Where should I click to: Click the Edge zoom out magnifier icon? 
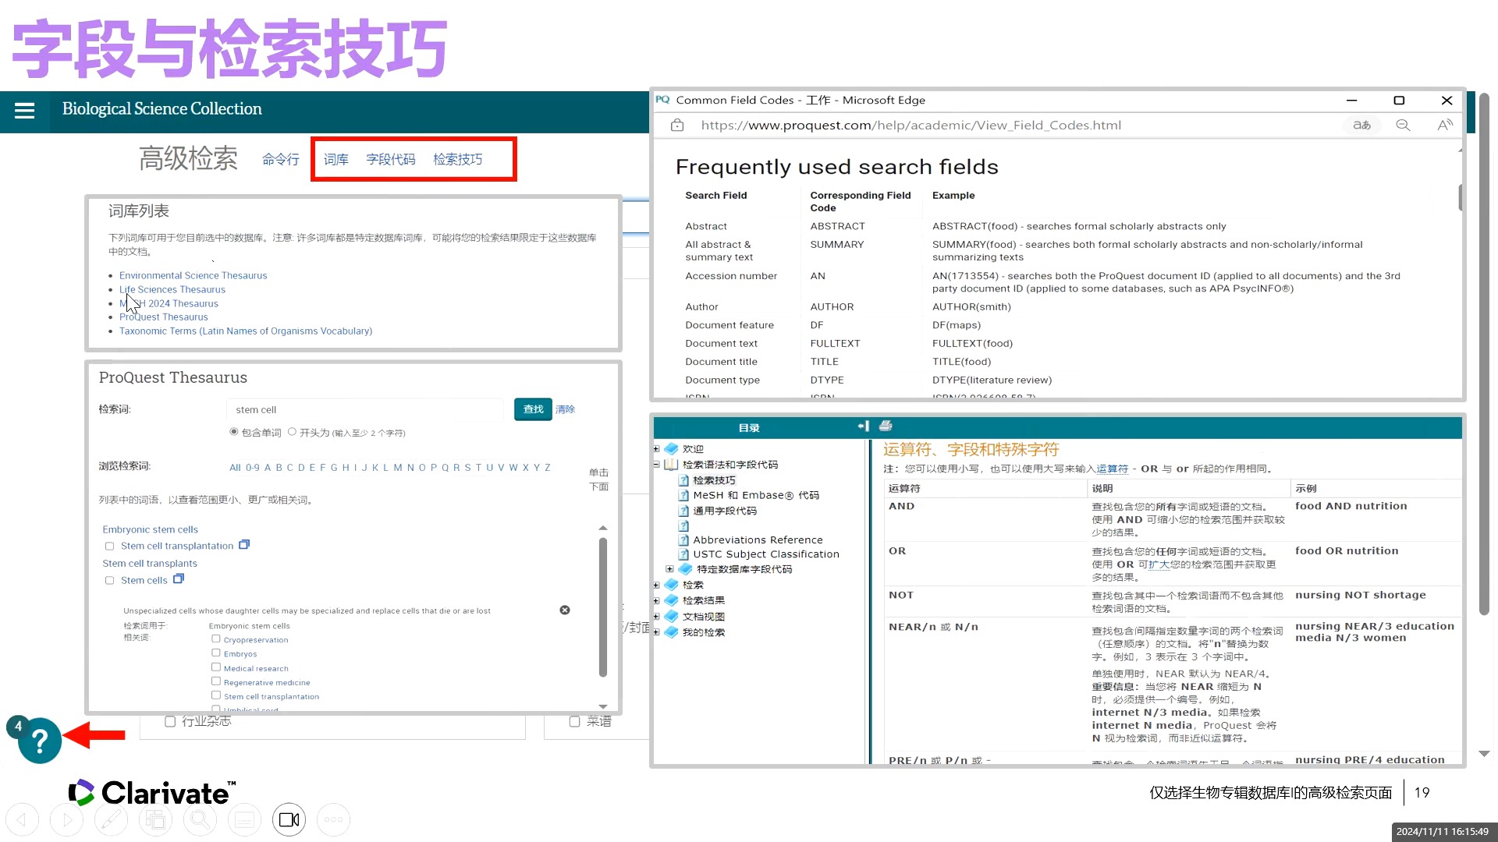click(x=1403, y=125)
